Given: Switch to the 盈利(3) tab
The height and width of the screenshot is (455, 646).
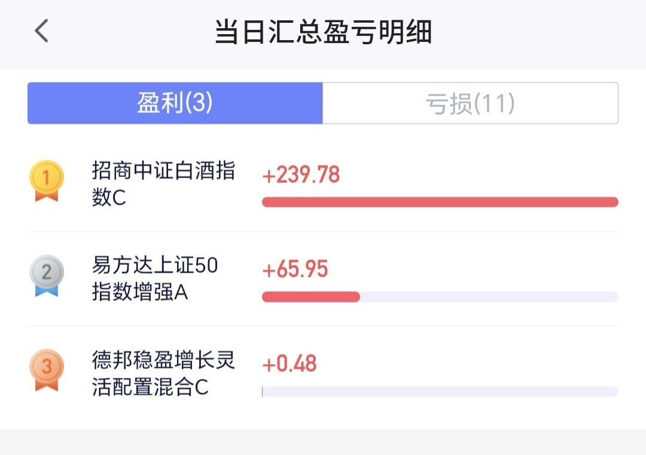Looking at the screenshot, I should pos(175,103).
